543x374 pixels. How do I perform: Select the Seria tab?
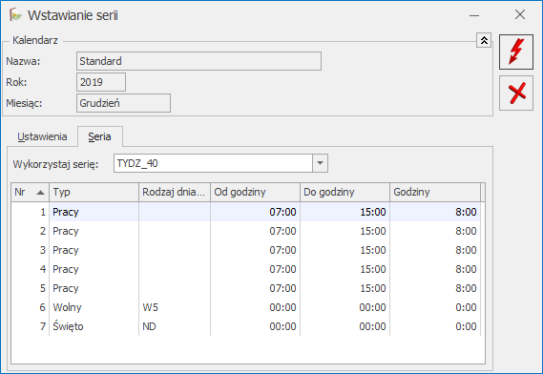coord(100,136)
